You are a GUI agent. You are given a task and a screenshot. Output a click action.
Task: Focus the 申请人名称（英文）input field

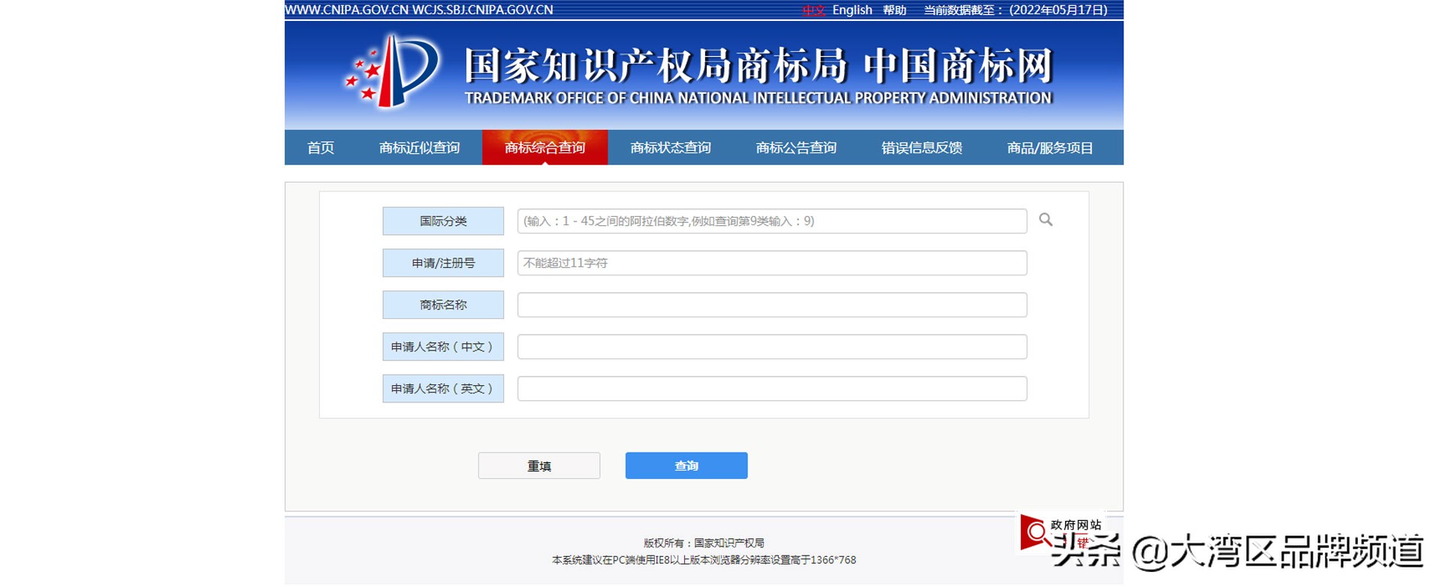pos(772,389)
